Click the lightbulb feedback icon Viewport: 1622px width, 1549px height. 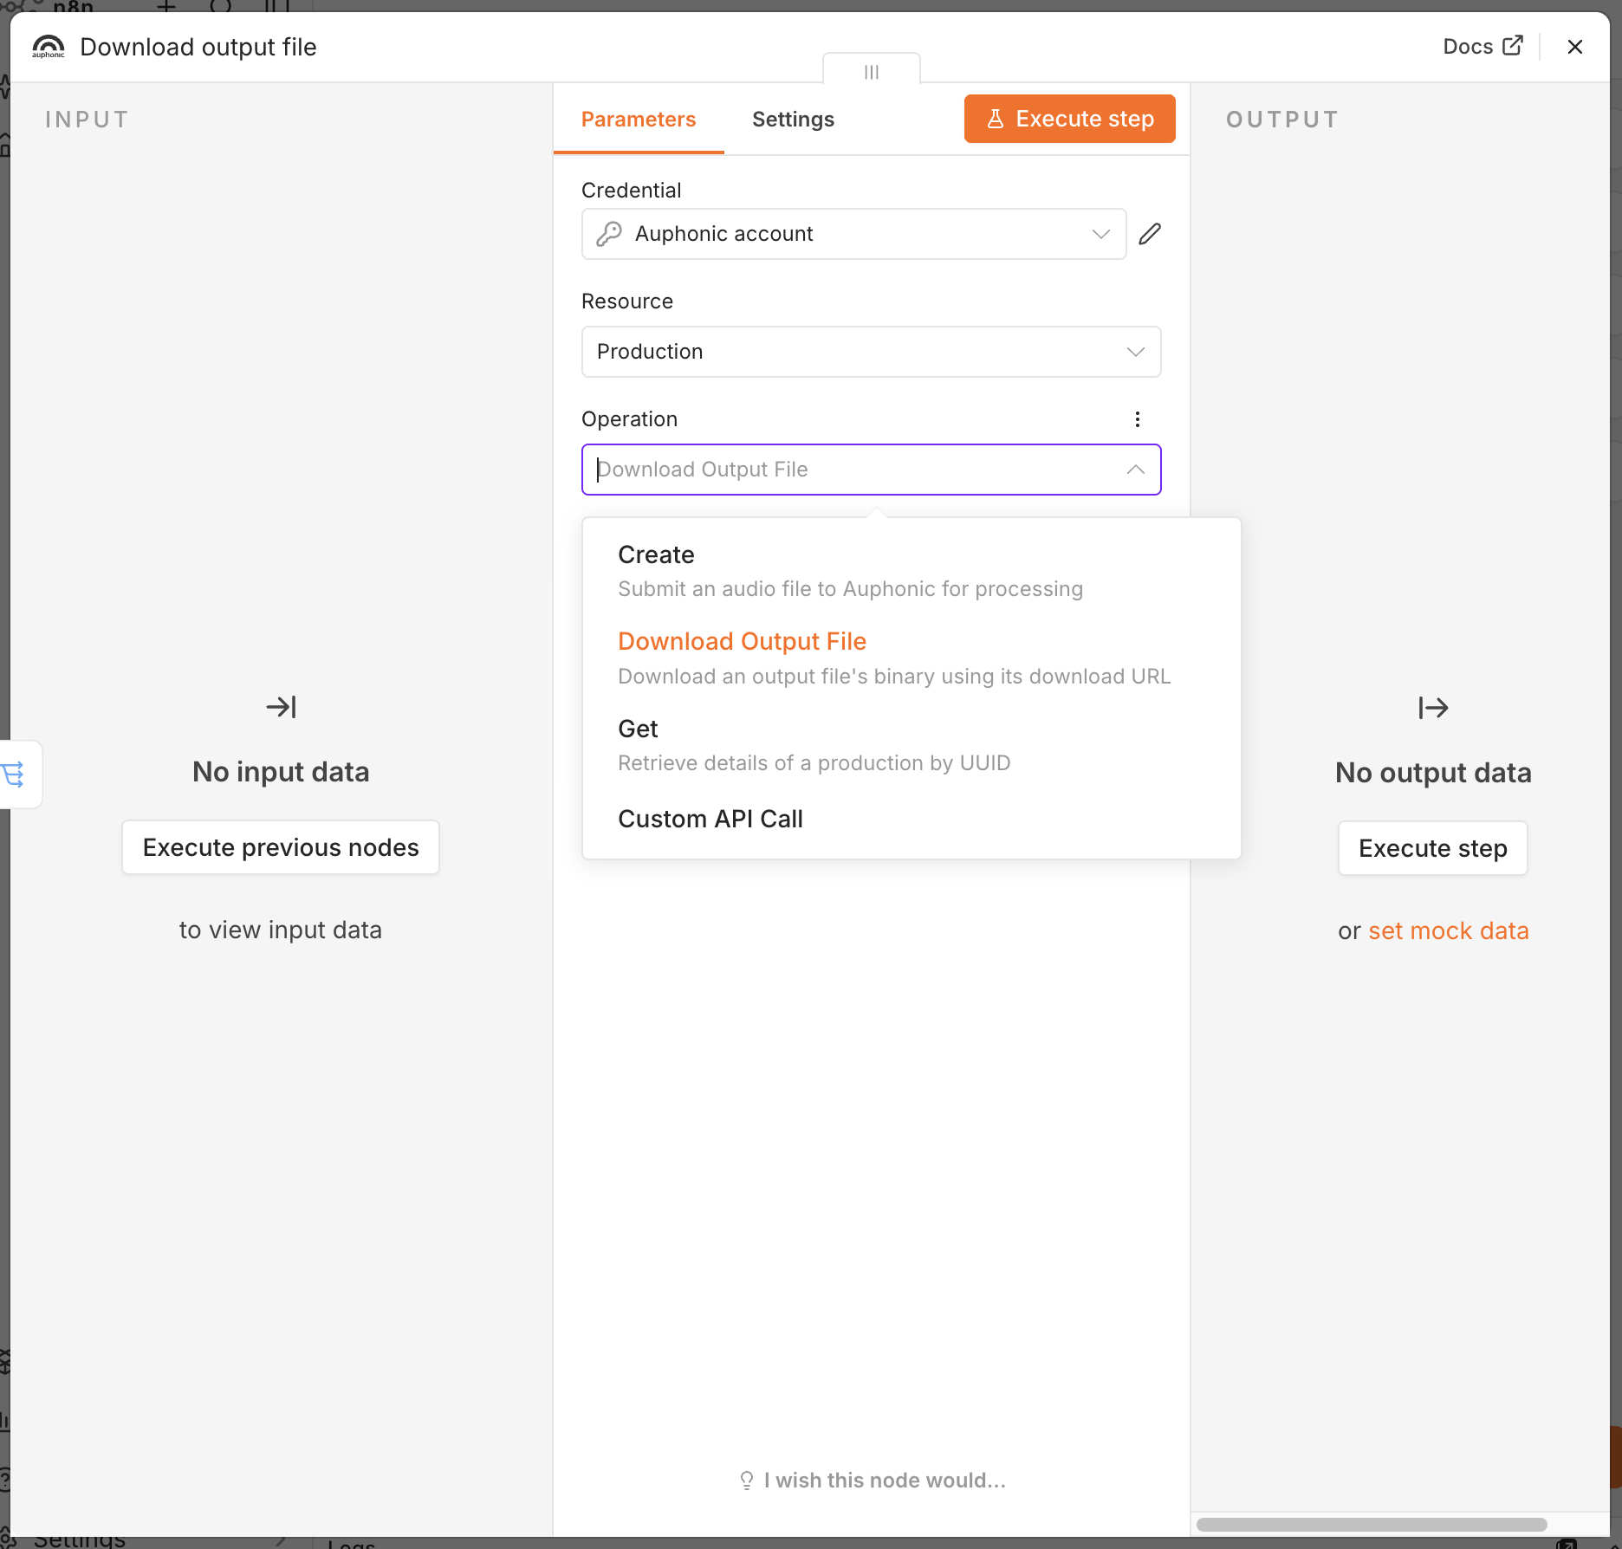tap(747, 1481)
